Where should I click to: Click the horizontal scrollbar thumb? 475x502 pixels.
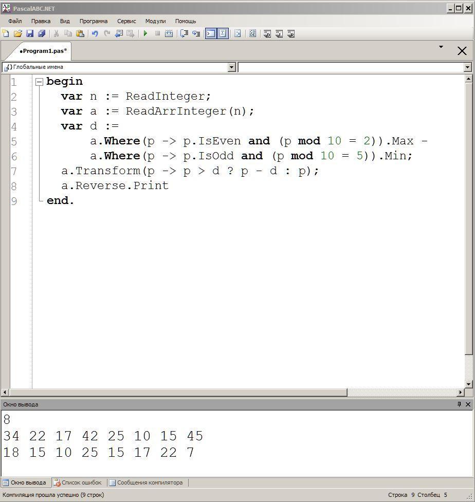pos(178,392)
